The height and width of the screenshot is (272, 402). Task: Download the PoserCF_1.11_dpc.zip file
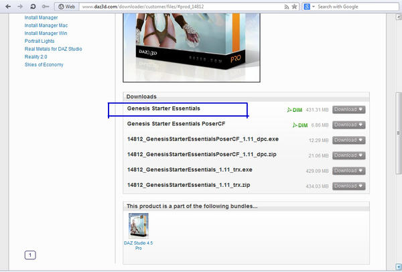[x=348, y=155]
